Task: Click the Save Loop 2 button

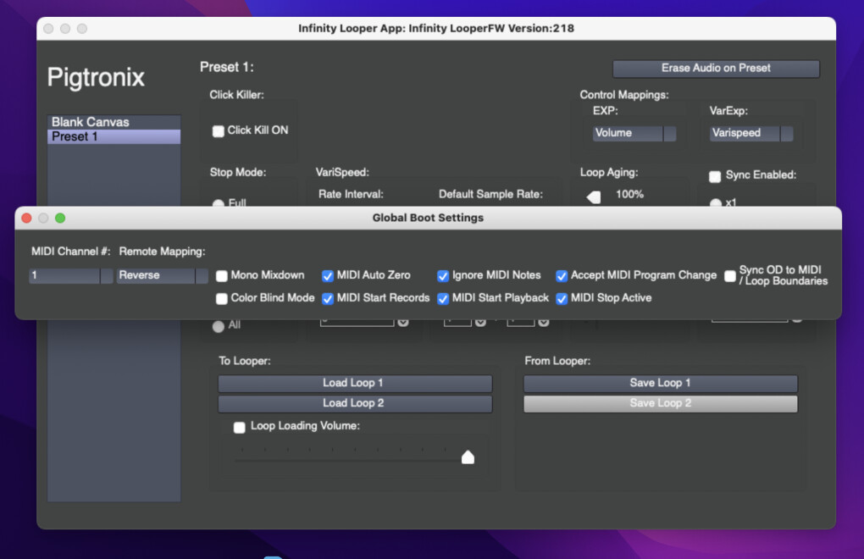Action: click(660, 404)
